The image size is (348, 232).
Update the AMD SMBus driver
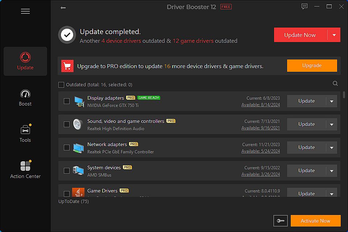306,170
